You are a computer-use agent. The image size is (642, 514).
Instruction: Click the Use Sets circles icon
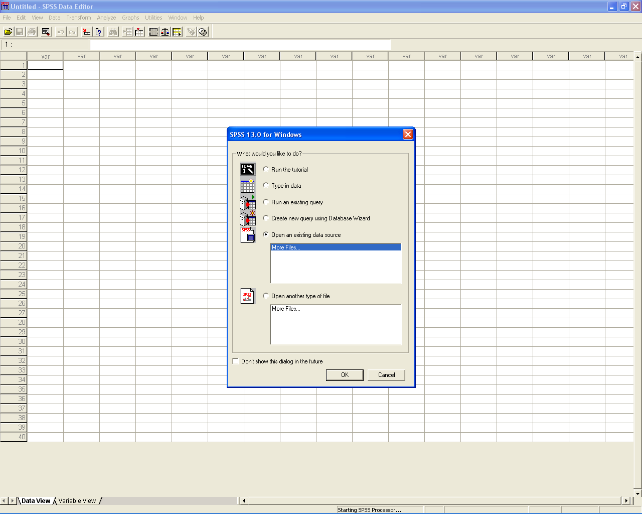[x=203, y=32]
